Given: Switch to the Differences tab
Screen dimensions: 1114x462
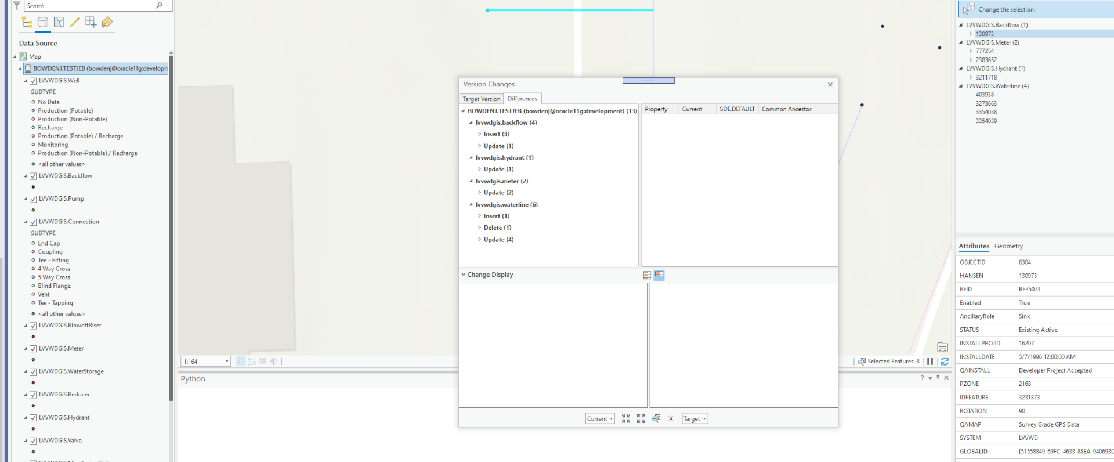Looking at the screenshot, I should [x=522, y=99].
